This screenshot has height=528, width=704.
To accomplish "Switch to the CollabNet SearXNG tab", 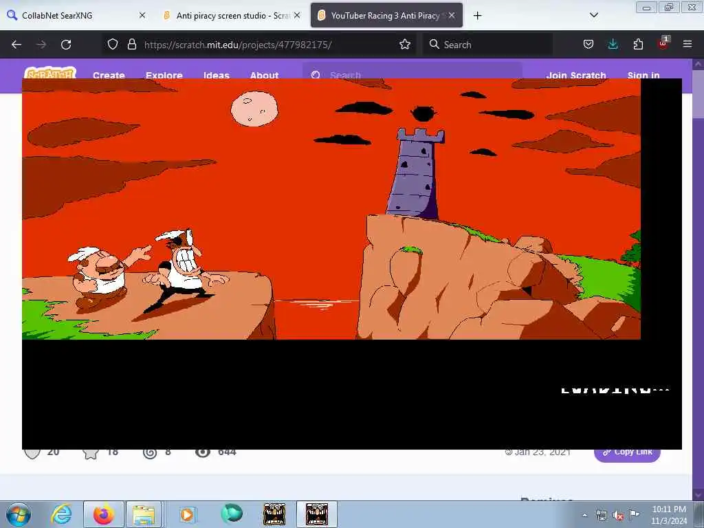I will 76,15.
